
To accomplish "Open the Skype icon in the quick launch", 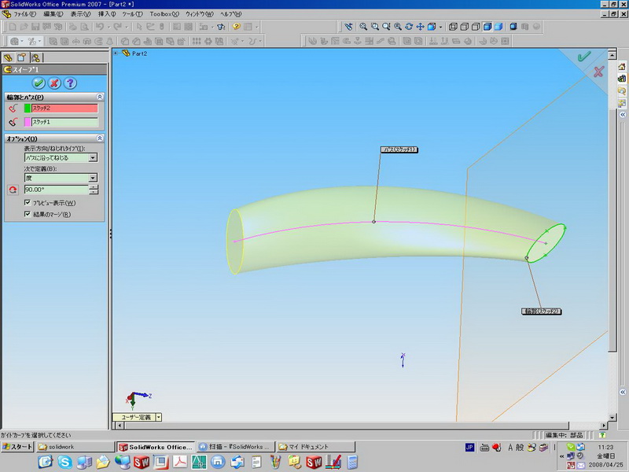I will click(x=64, y=462).
